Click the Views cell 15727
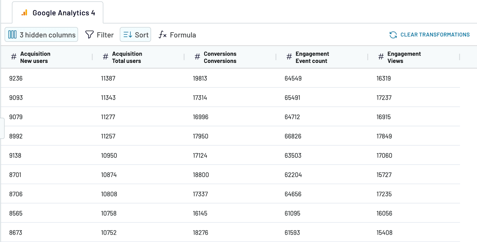The width and height of the screenshot is (477, 242). (x=384, y=175)
